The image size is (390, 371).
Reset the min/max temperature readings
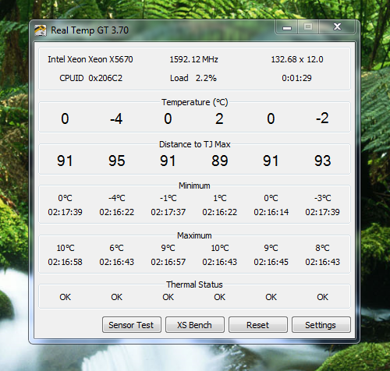pyautogui.click(x=258, y=325)
